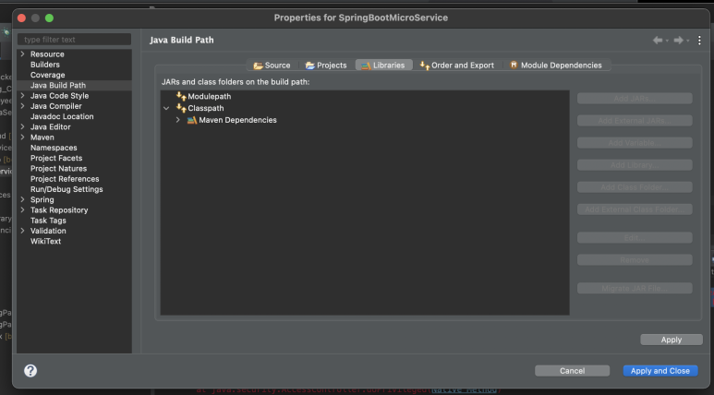
Task: Select Task Tags entry
Action: [48, 221]
